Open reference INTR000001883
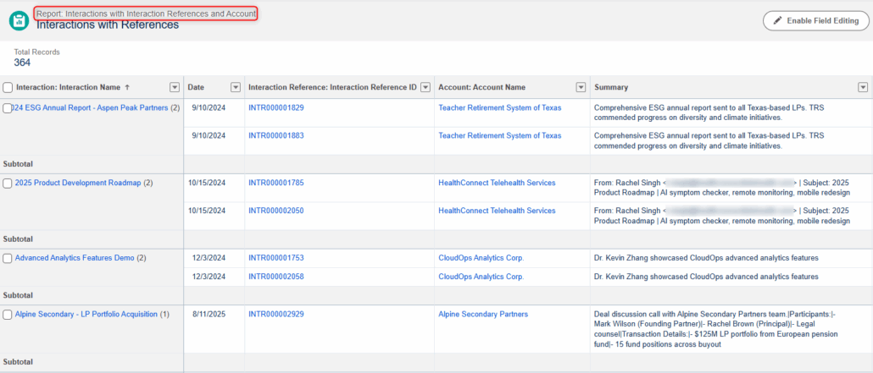Image resolution: width=873 pixels, height=373 pixels. pos(276,135)
